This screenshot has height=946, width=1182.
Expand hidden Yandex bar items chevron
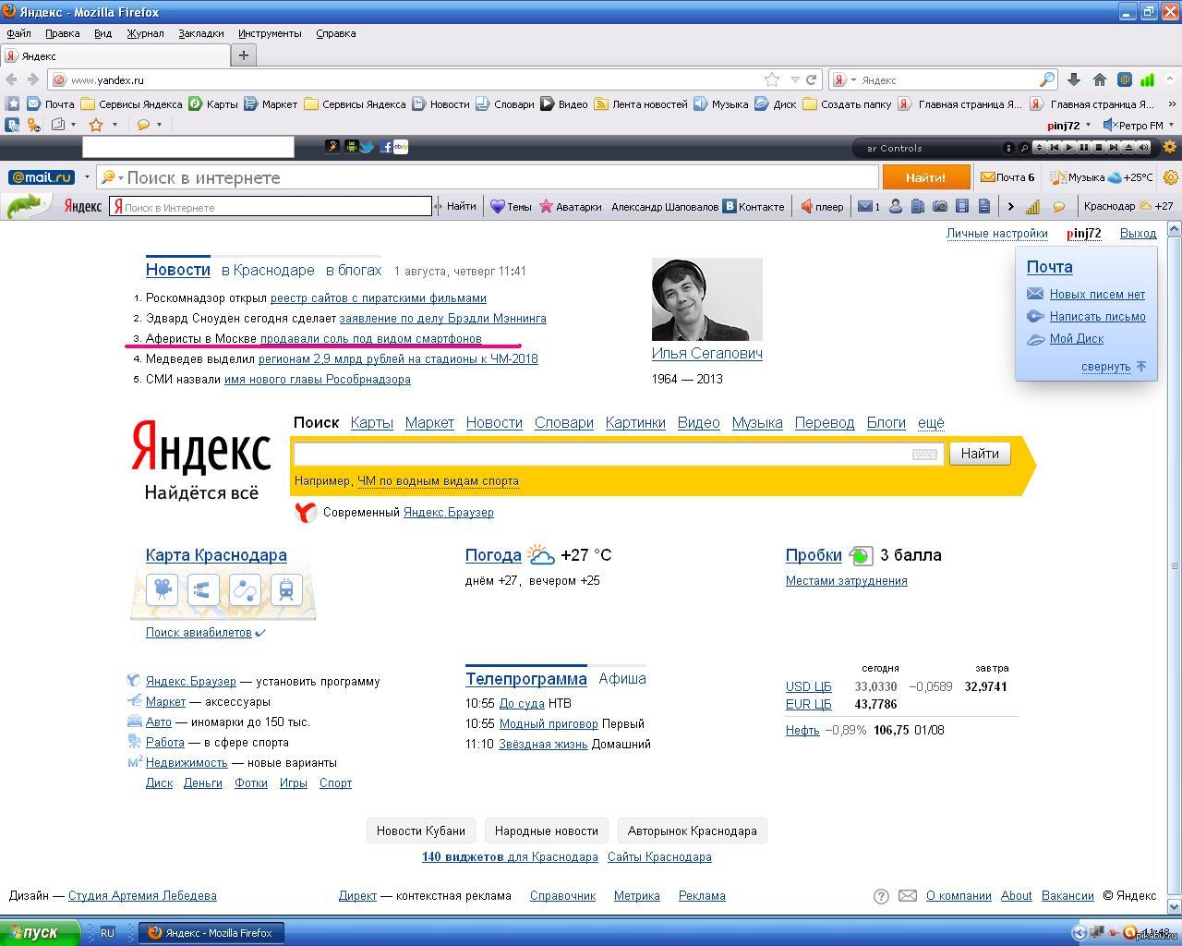coord(1010,206)
